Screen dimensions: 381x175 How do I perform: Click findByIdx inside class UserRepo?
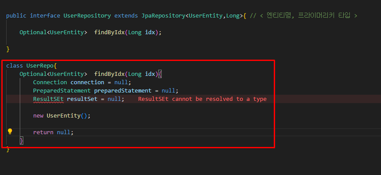click(109, 74)
